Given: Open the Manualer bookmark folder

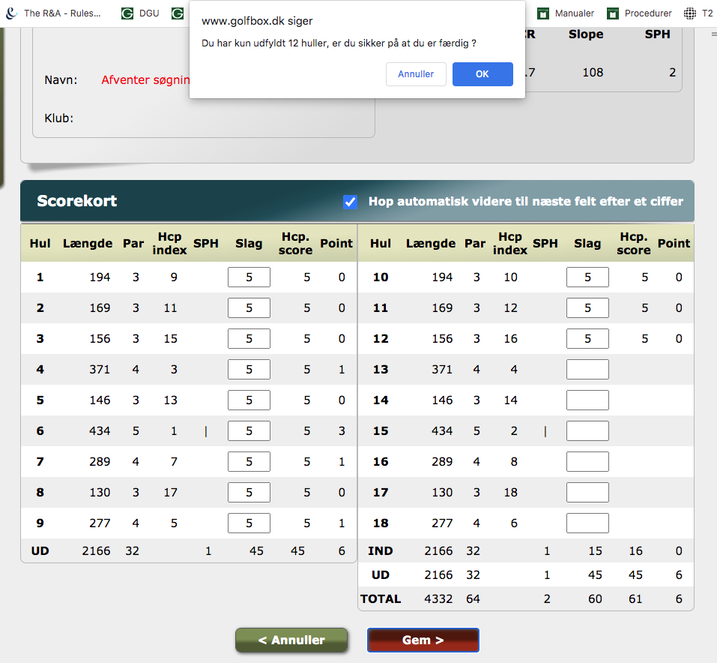Looking at the screenshot, I should 566,13.
